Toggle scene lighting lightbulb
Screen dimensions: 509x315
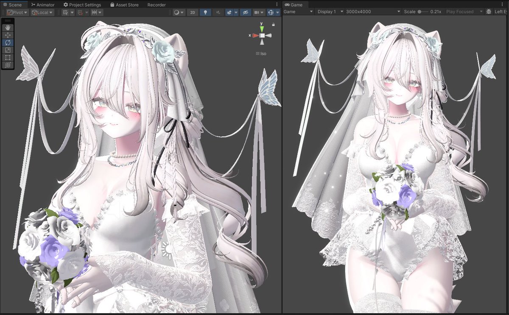pos(206,12)
